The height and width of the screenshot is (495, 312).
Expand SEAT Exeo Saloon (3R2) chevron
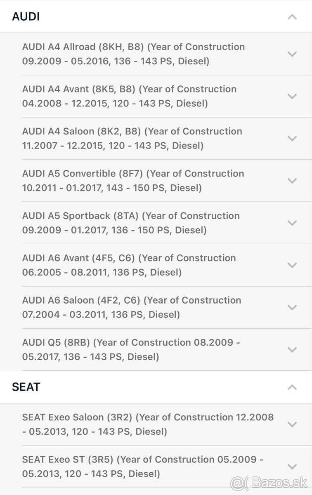[292, 424]
